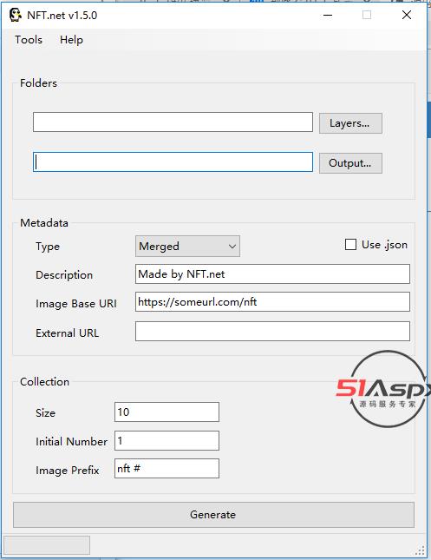Image resolution: width=431 pixels, height=560 pixels.
Task: Edit the collection Size field
Action: pos(167,412)
